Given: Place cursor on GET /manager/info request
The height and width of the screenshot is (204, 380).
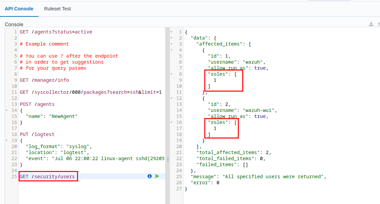Looking at the screenshot, I should (x=44, y=80).
